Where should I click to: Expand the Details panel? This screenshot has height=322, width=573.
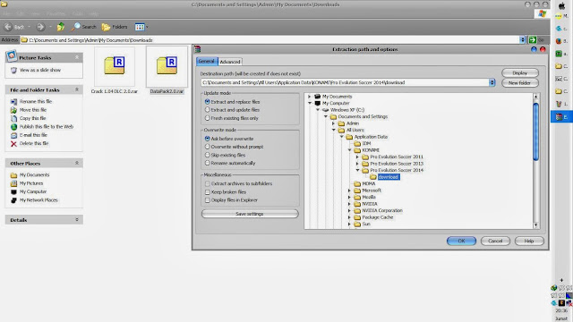tap(77, 219)
